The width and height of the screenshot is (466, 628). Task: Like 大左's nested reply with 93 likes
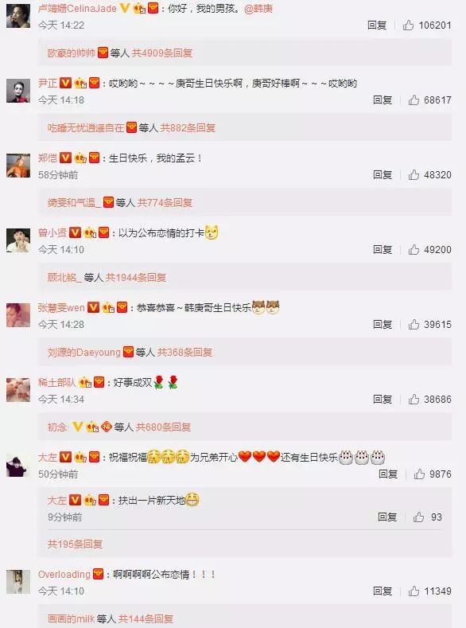[x=418, y=517]
